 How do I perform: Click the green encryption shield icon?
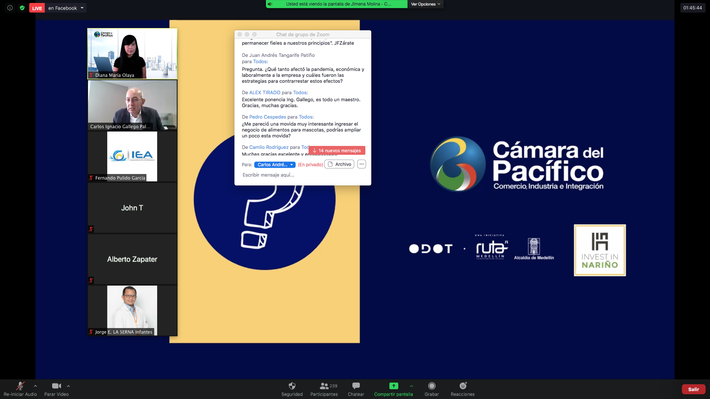tap(22, 8)
